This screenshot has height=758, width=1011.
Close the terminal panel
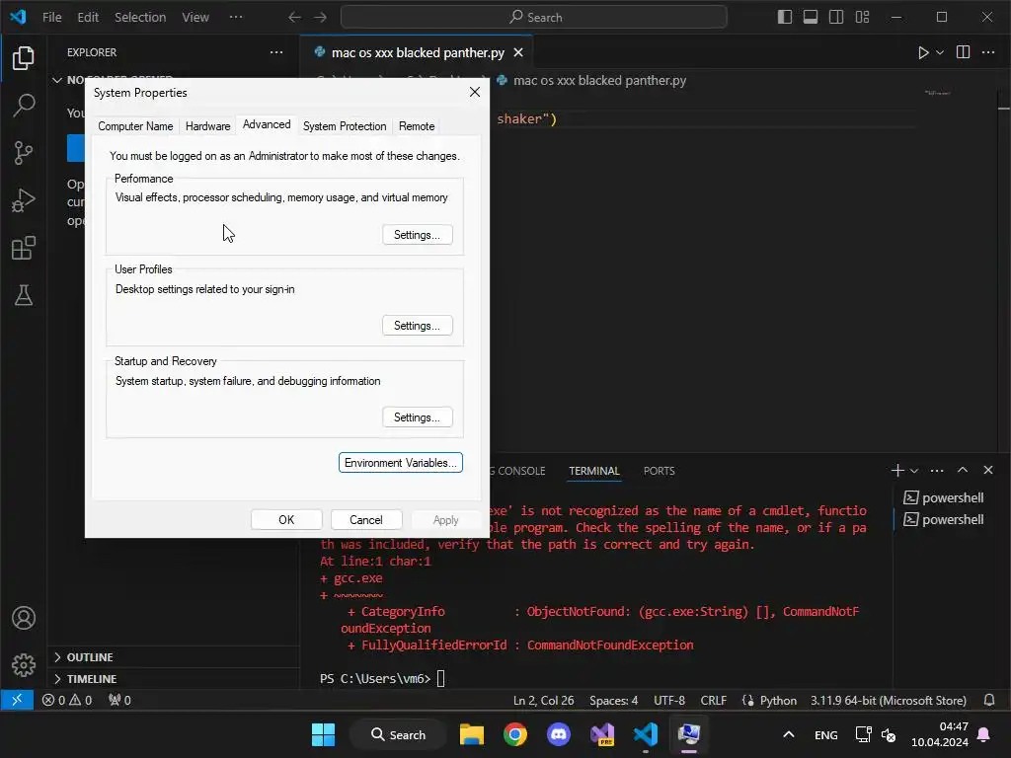[x=987, y=470]
